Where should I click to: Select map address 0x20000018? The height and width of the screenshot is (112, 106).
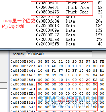[x=48, y=26]
